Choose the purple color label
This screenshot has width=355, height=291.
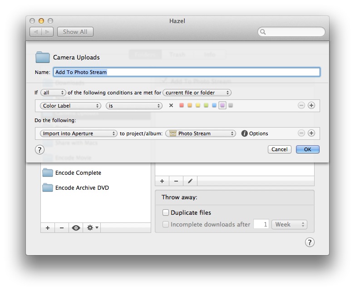point(222,105)
